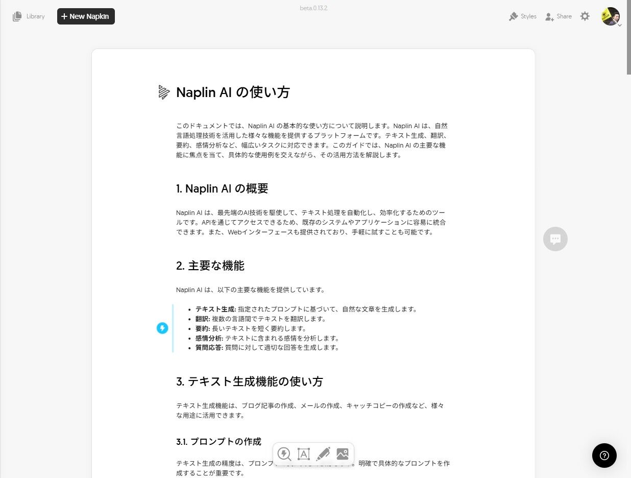Click heading "1. Naplin AI の概要"

click(222, 188)
